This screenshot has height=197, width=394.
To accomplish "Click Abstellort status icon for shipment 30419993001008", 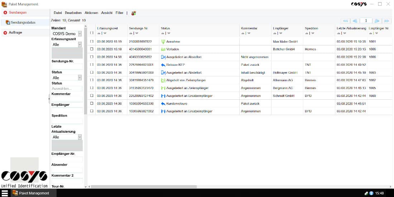I will pos(163,73).
